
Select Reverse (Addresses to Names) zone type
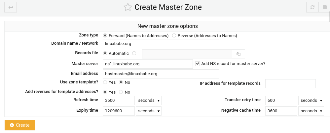(x=174, y=35)
